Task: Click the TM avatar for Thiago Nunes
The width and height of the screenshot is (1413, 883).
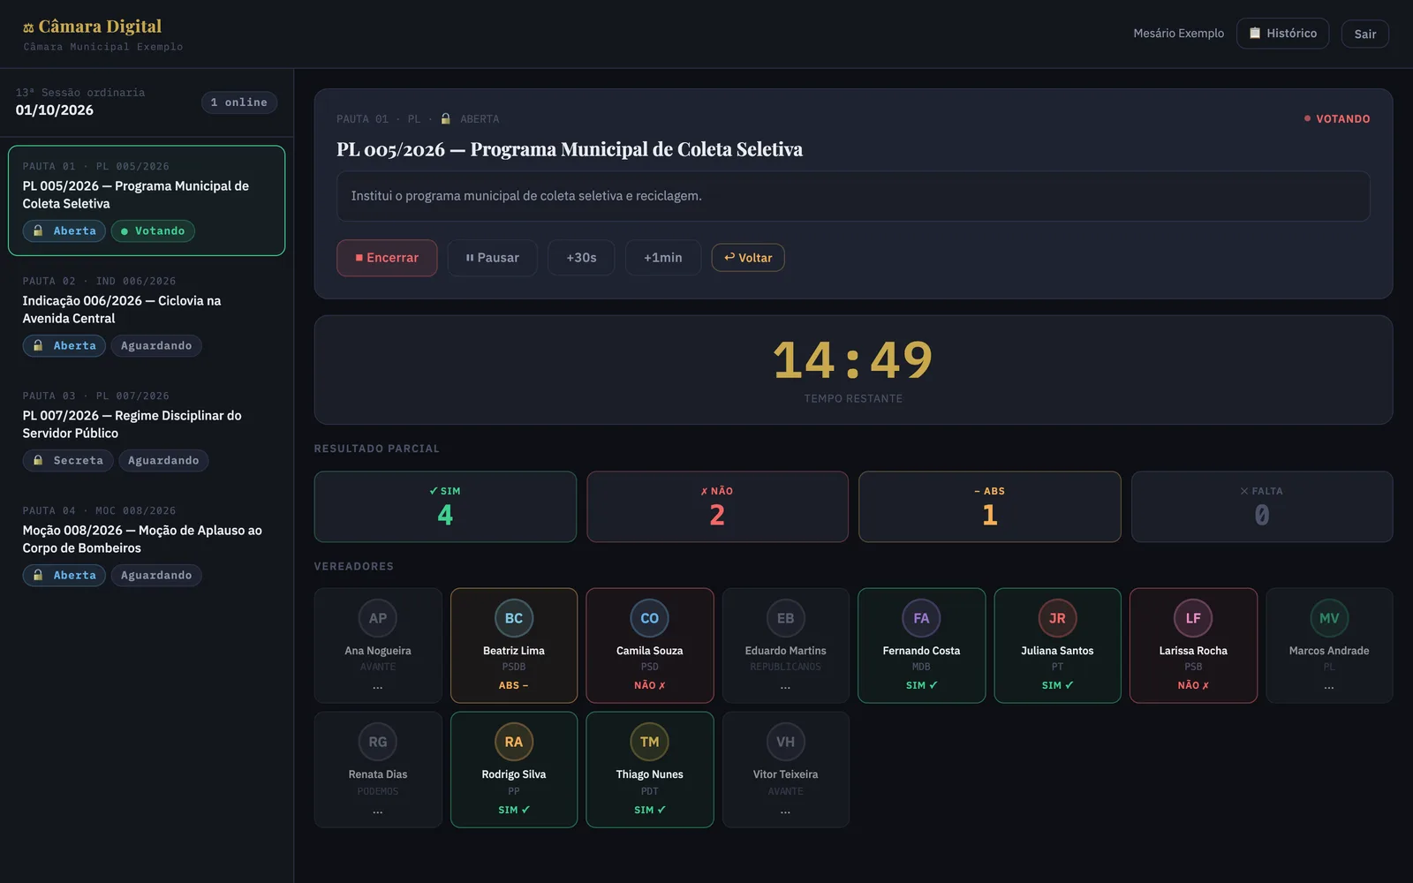Action: (650, 742)
